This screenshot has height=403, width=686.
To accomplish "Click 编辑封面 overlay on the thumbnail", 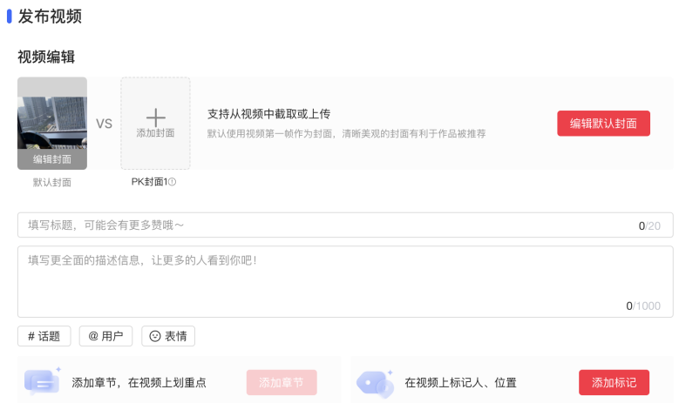I will pos(52,159).
